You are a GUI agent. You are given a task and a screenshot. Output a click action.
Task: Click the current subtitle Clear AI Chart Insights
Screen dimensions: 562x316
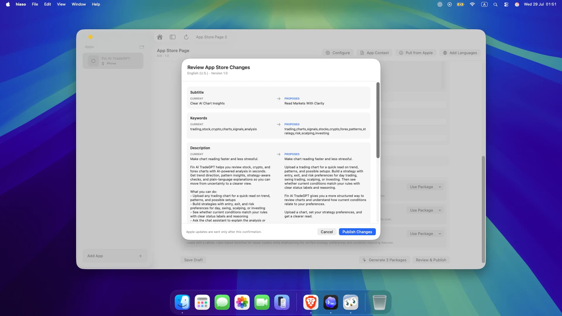207,103
